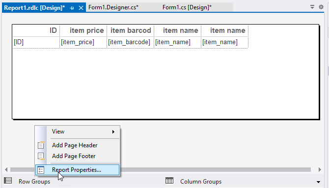Open Report Properties dialog
This screenshot has width=329, height=188.
click(78, 170)
